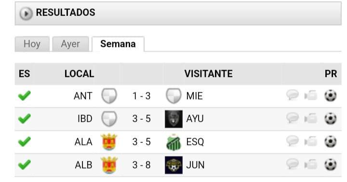Open the video camera icon for the ALB match
Viewport: 347px width, 182px height.
311,165
